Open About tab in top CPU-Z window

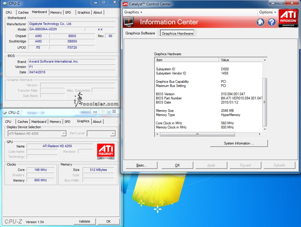coord(98,12)
